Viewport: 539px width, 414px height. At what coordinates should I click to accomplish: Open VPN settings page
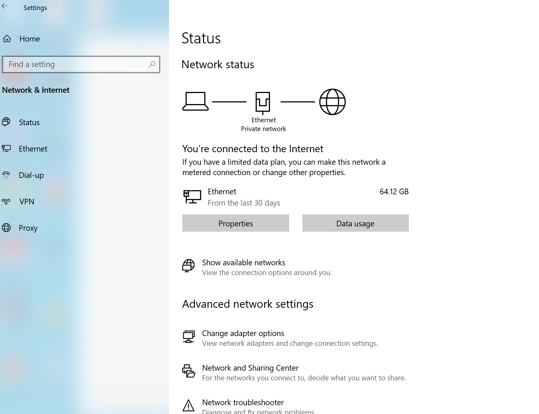pyautogui.click(x=27, y=201)
